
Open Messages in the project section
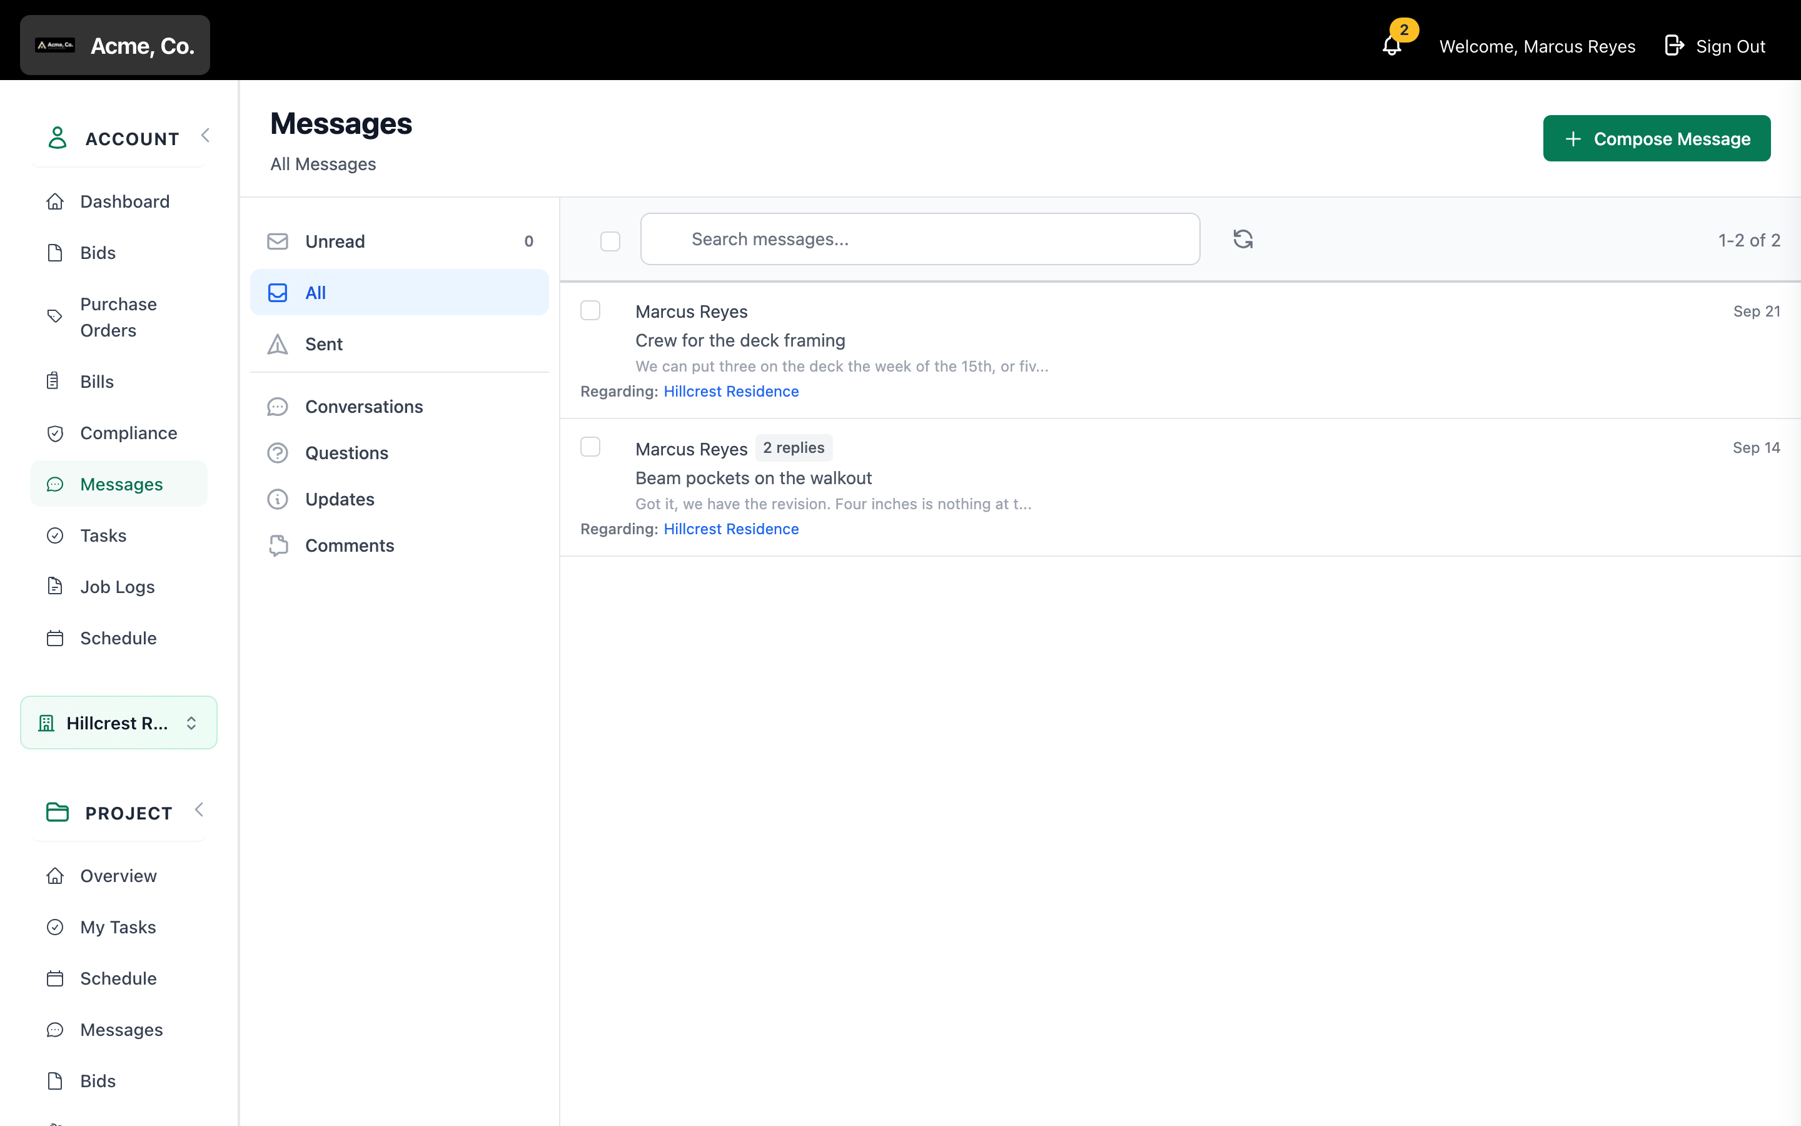pos(119,1030)
